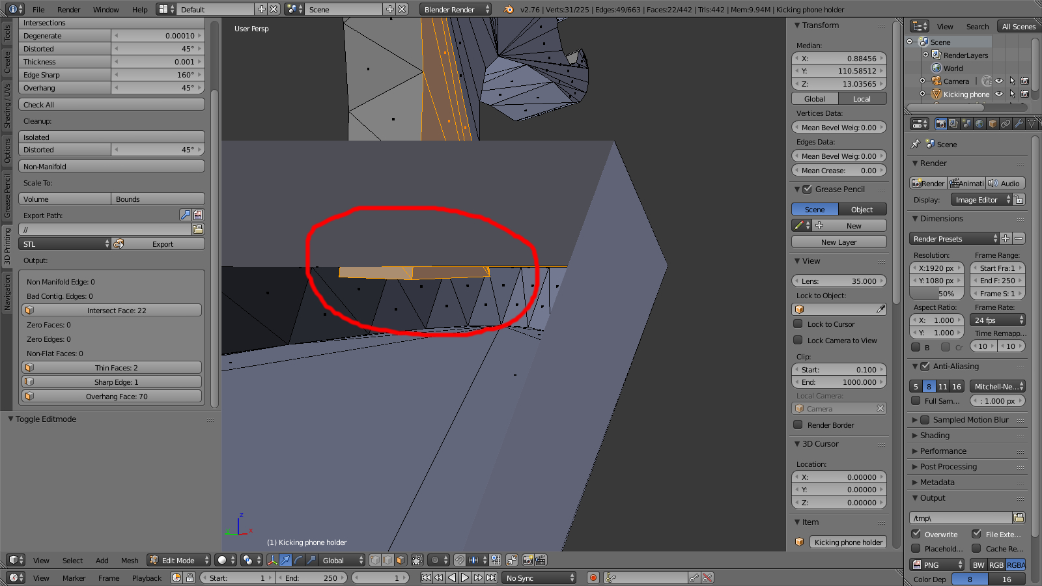Image resolution: width=1042 pixels, height=586 pixels.
Task: Open the Render Layers properties tab icon
Action: 953,124
